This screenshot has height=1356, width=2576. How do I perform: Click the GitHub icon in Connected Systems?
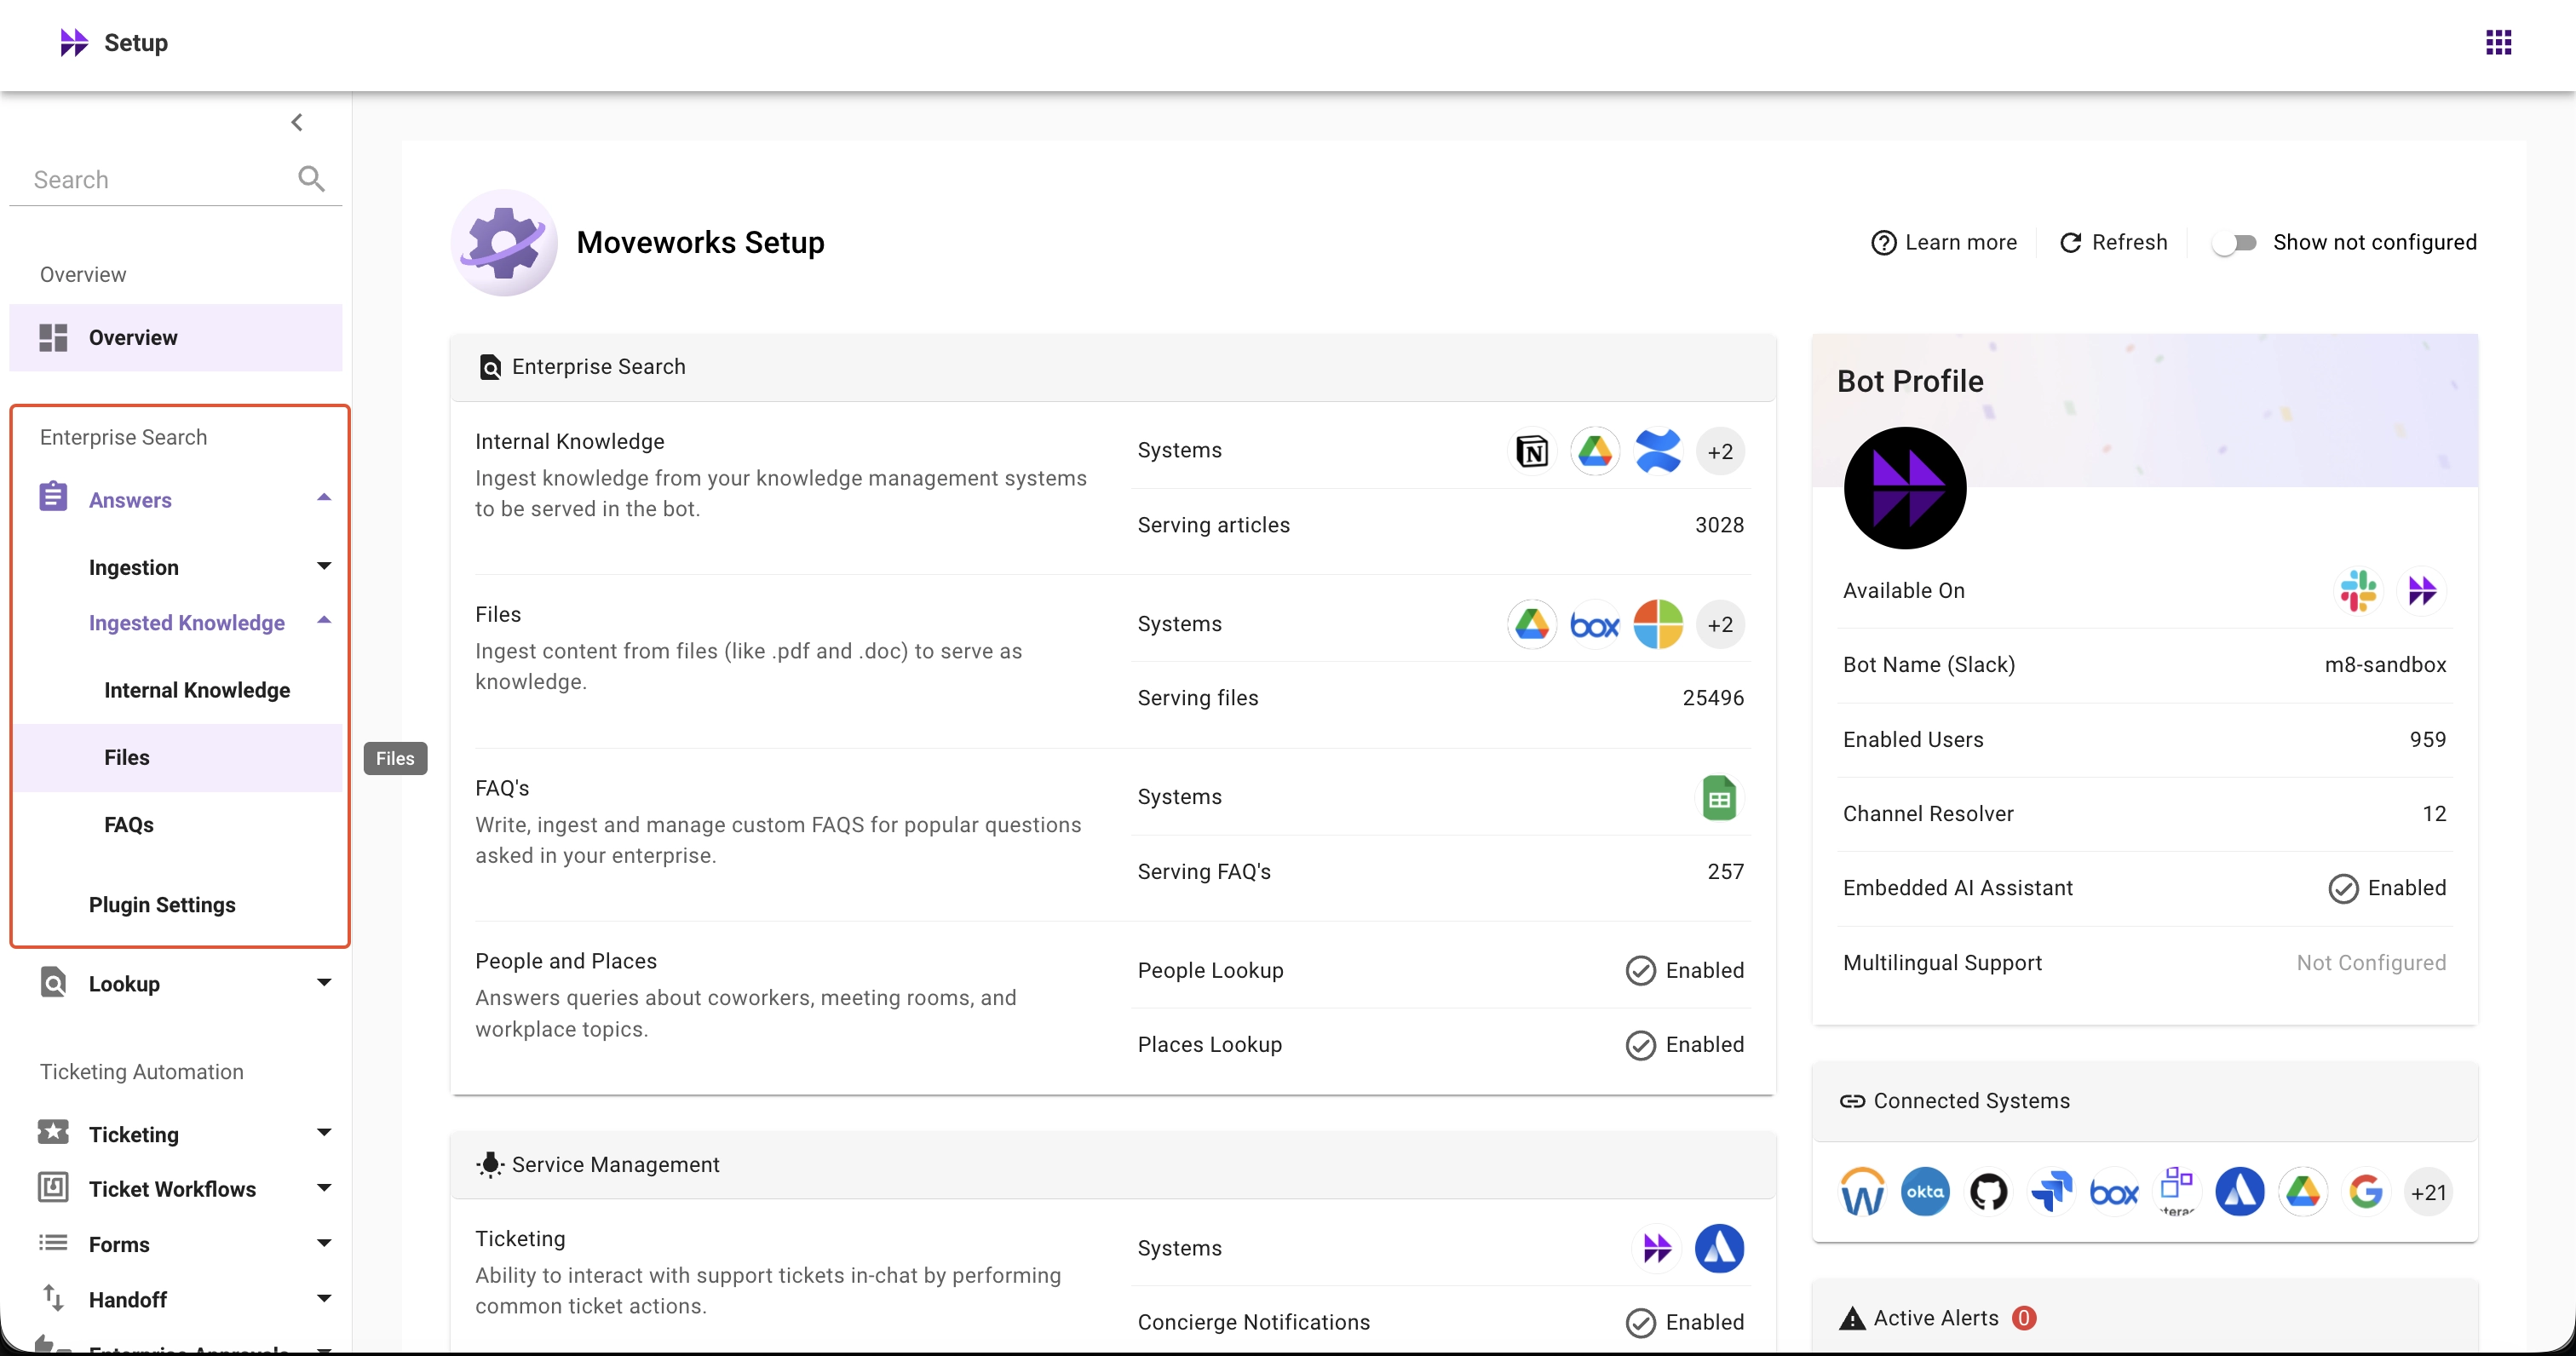[x=1988, y=1192]
